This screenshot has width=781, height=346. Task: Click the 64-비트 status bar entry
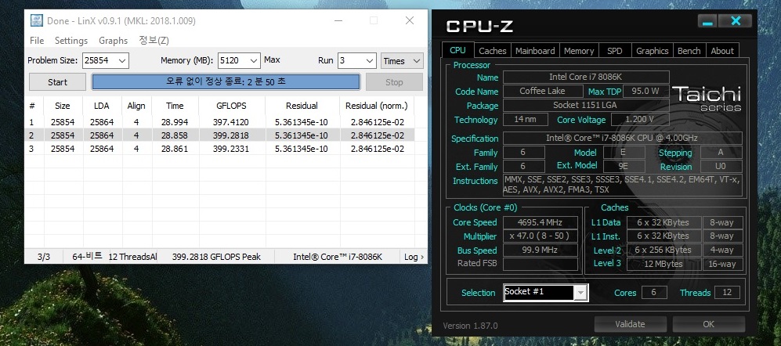87,257
